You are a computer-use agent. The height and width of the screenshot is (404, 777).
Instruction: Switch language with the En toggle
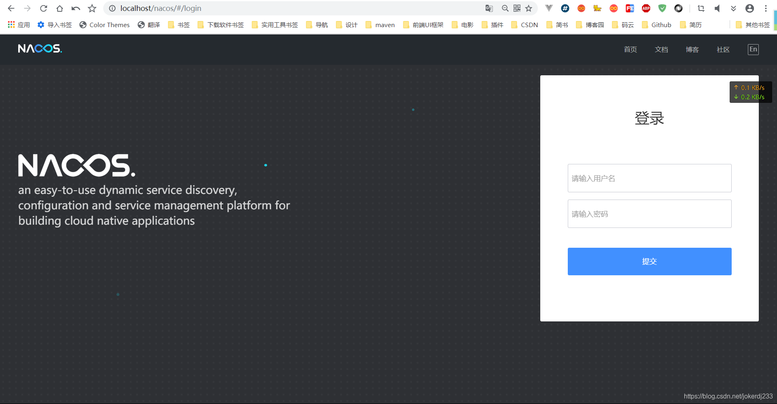[x=753, y=49]
